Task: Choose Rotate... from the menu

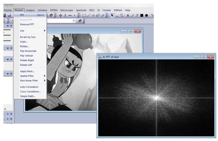Action: tap(30, 46)
